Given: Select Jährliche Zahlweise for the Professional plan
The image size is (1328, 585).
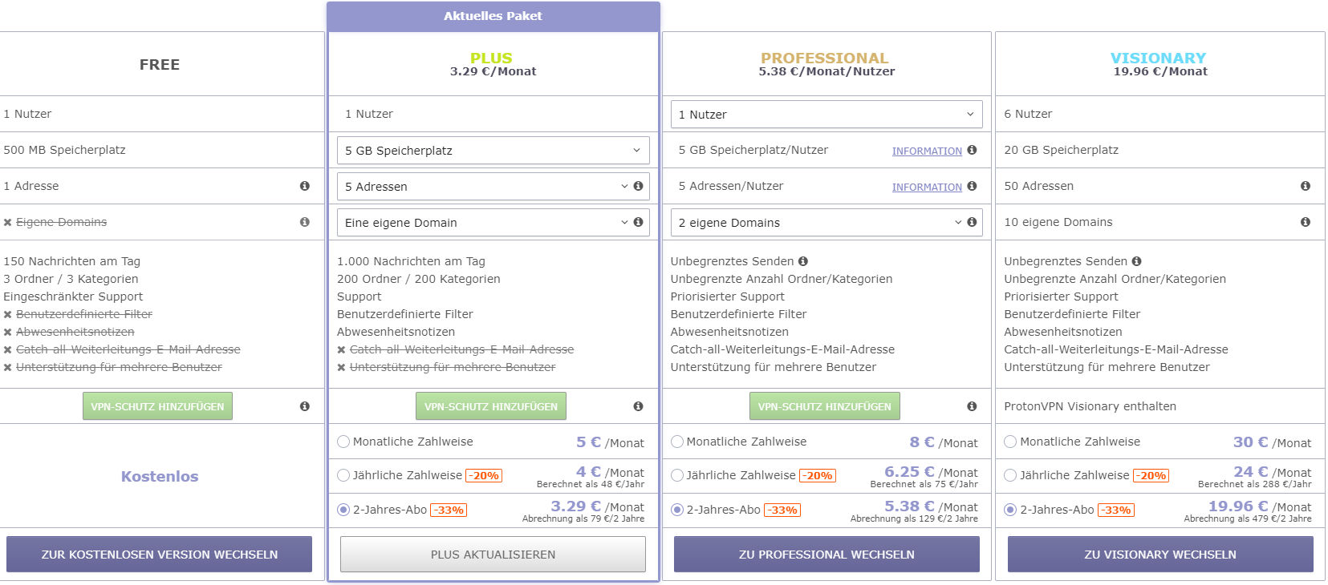Looking at the screenshot, I should [677, 475].
